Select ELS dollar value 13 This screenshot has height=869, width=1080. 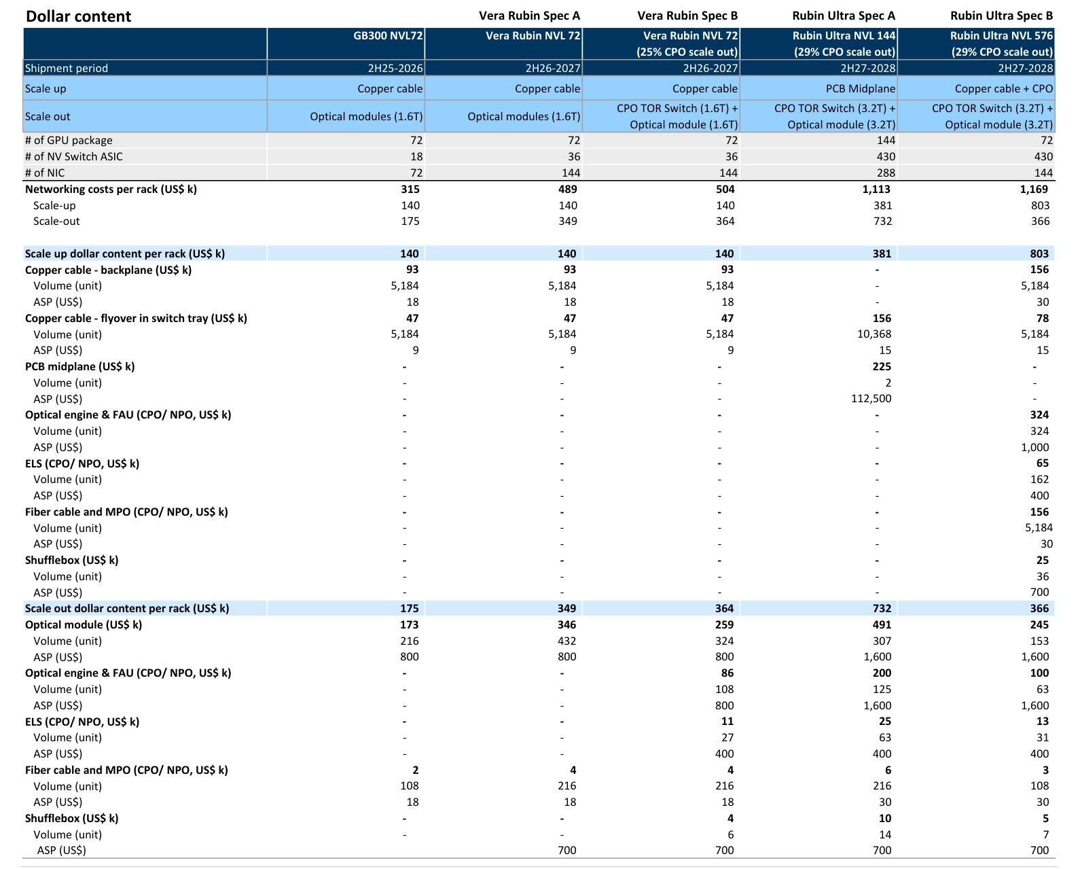pos(1043,721)
